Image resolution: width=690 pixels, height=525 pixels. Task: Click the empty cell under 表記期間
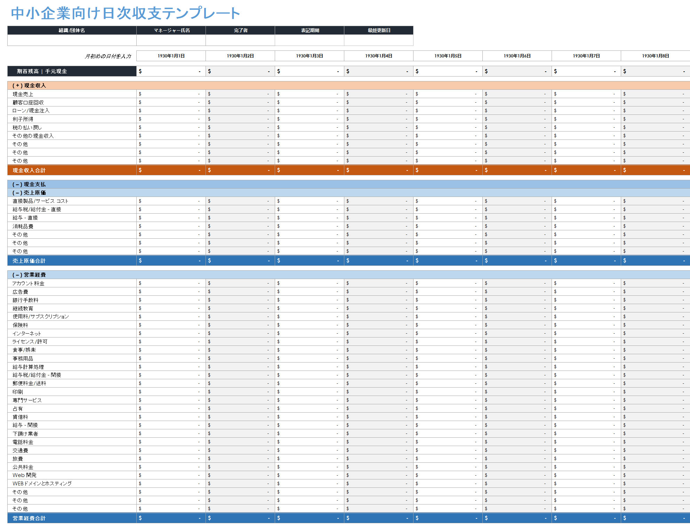(310, 40)
